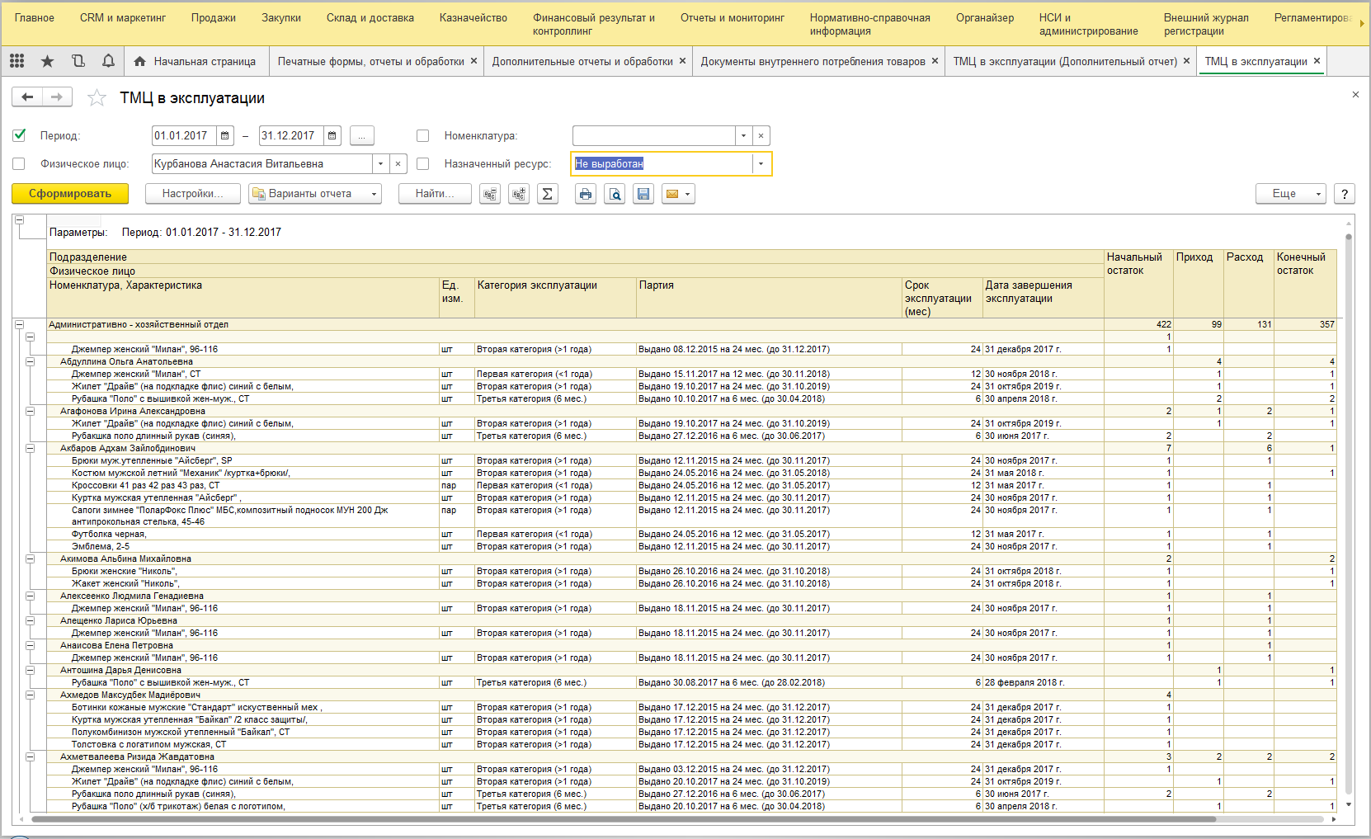
Task: Clear the Физическое лицо field with X
Action: click(x=398, y=163)
